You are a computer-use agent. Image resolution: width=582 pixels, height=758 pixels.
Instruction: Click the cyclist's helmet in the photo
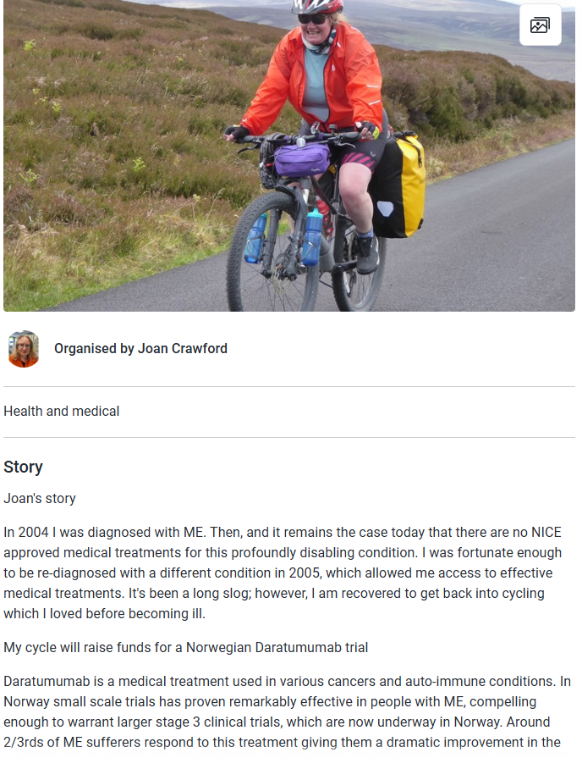pos(316,6)
